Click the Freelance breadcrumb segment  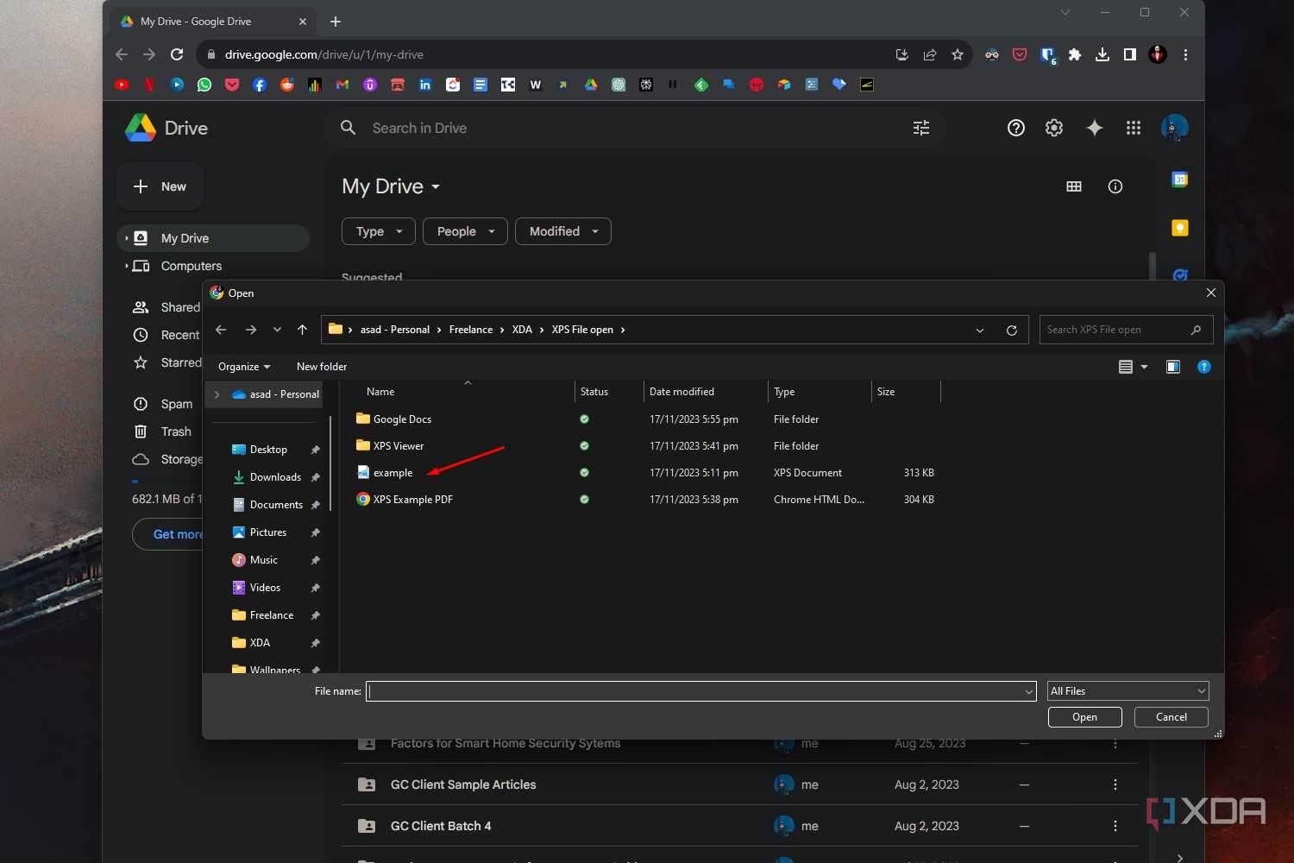tap(471, 330)
